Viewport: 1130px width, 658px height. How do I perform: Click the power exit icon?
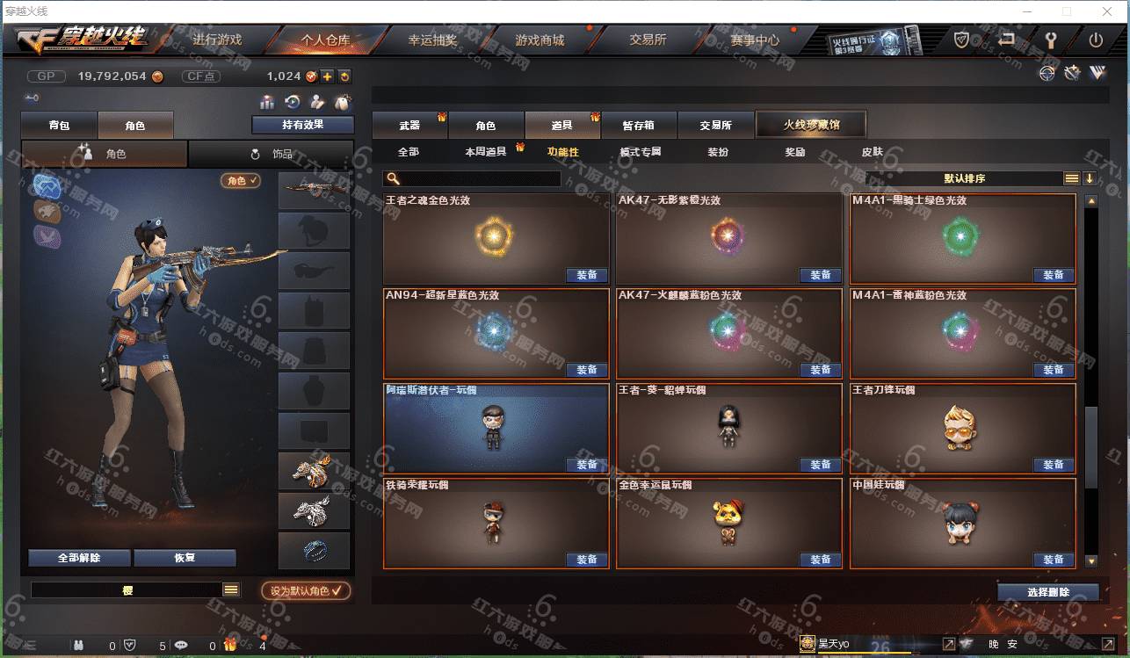pos(1096,40)
